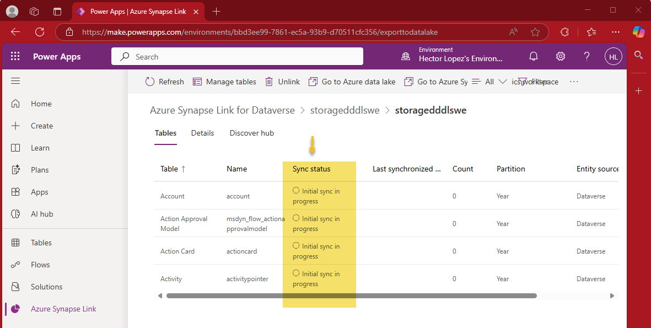
Task: Open the Settings gear icon
Action: point(560,56)
